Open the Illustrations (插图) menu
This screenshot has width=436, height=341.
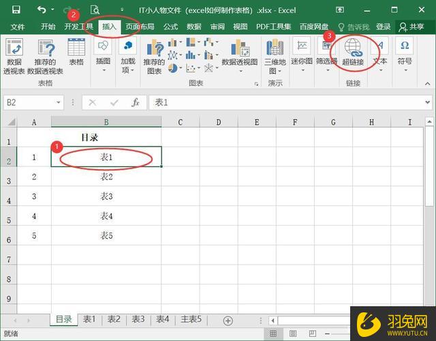pos(103,55)
